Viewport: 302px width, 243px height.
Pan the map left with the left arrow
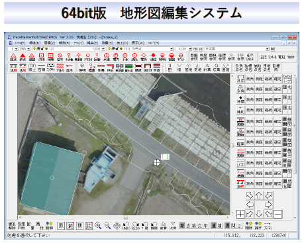pos(250,205)
